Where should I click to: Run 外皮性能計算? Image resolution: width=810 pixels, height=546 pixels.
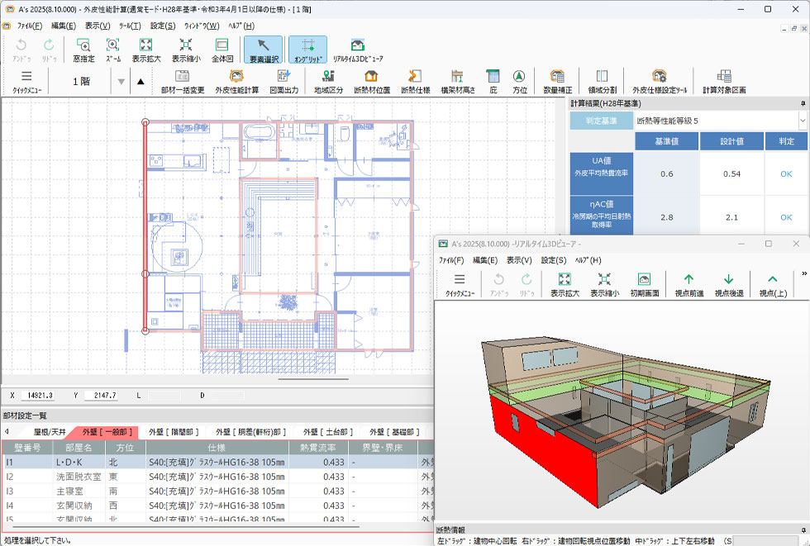[x=236, y=82]
